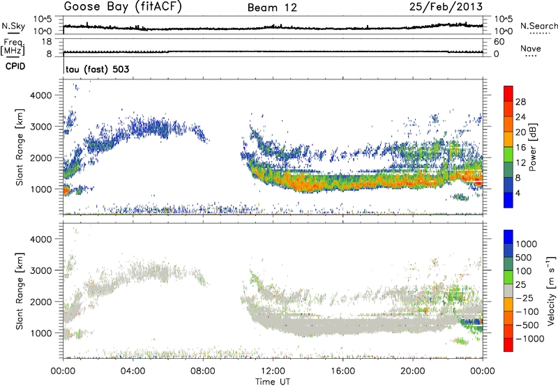Click the 28 tick label on Power colorbar
Screen dimensions: 558x386
[520, 102]
